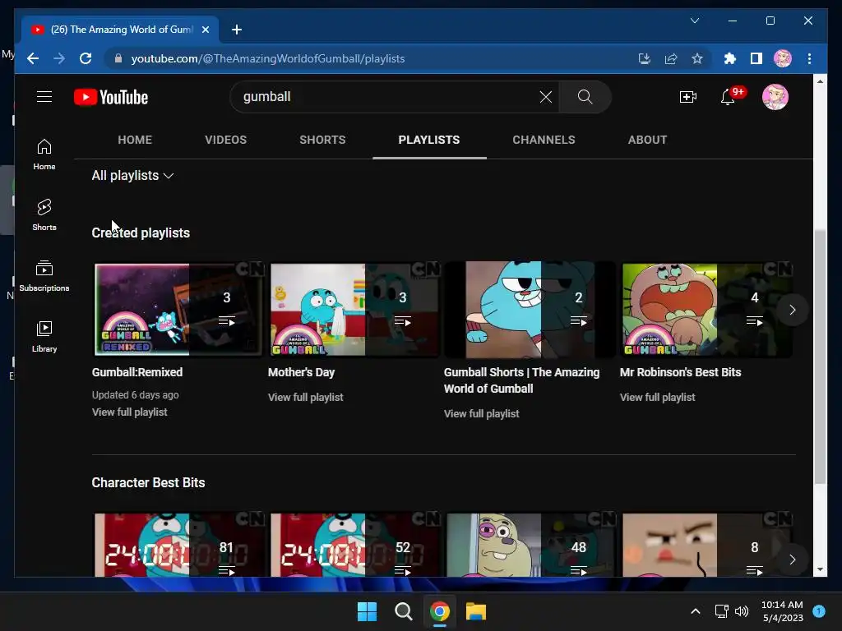View full playlist for Mother's Day
Image resolution: width=842 pixels, height=631 pixels.
pos(306,397)
